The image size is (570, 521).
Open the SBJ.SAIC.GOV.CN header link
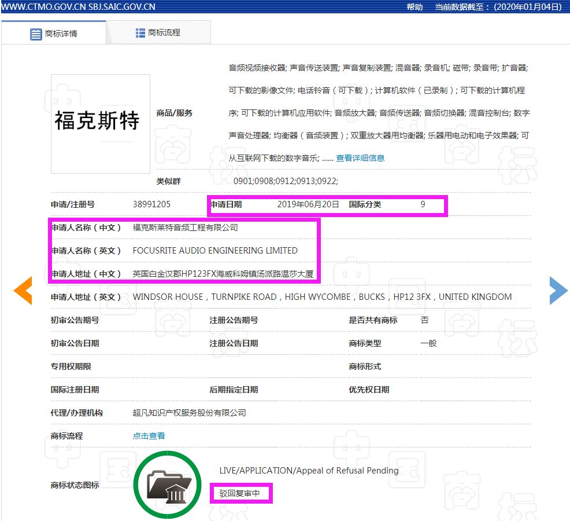coord(123,8)
